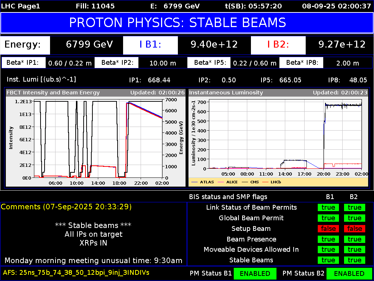The height and width of the screenshot is (281, 374).
Task: Click the PM Status B1 ENABLED button
Action: [x=255, y=273]
